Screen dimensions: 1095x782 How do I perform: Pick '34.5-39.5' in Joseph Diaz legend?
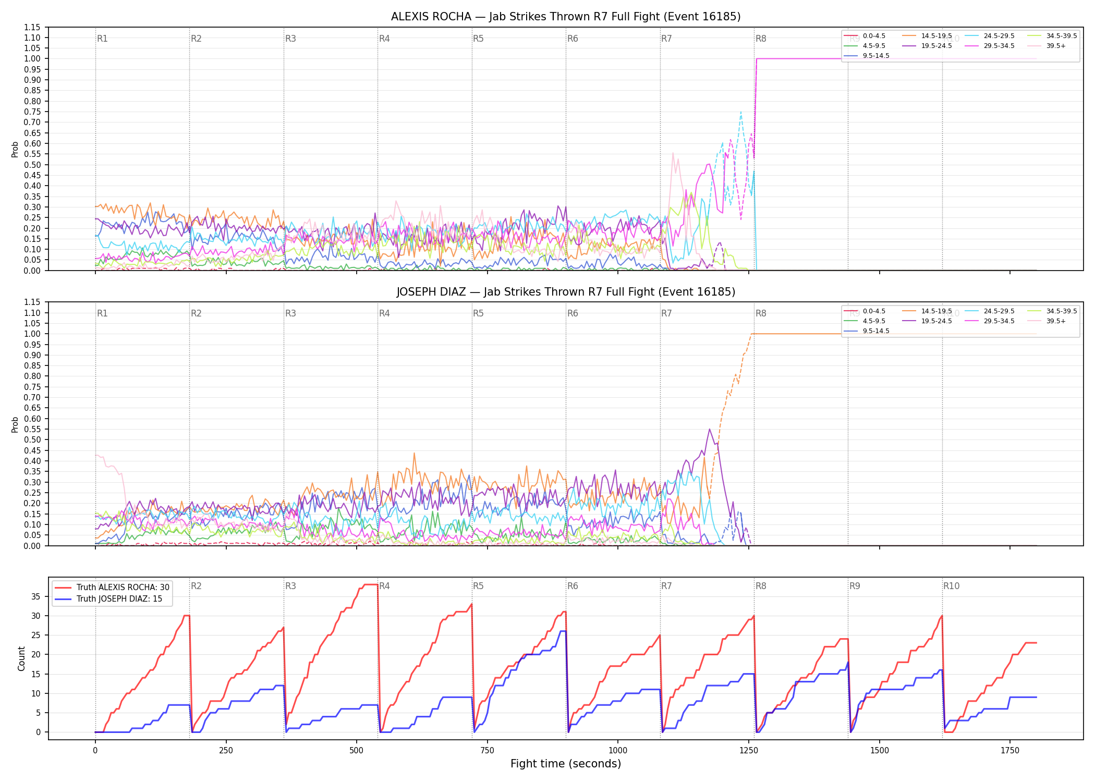click(1052, 311)
